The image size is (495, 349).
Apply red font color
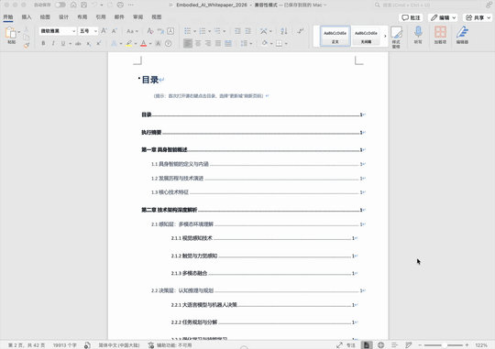coord(143,43)
